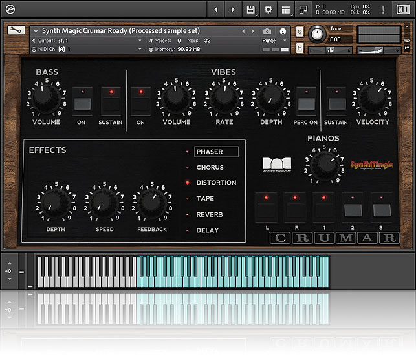Click the Solo S button

[300, 31]
